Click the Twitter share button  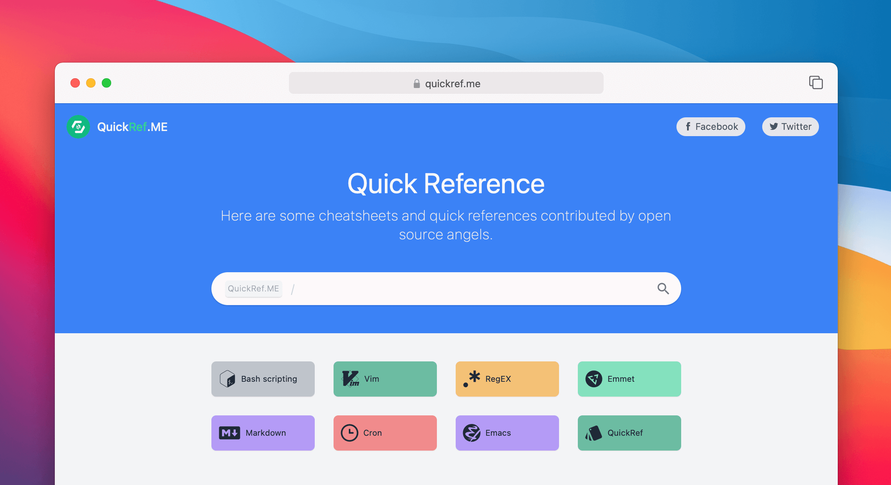click(791, 126)
